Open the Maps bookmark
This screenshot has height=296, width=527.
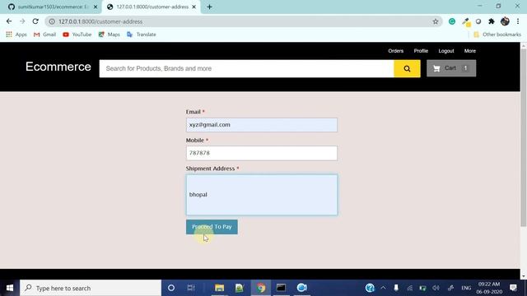pyautogui.click(x=109, y=35)
